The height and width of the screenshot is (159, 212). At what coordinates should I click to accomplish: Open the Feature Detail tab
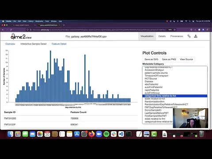pyautogui.click(x=59, y=44)
